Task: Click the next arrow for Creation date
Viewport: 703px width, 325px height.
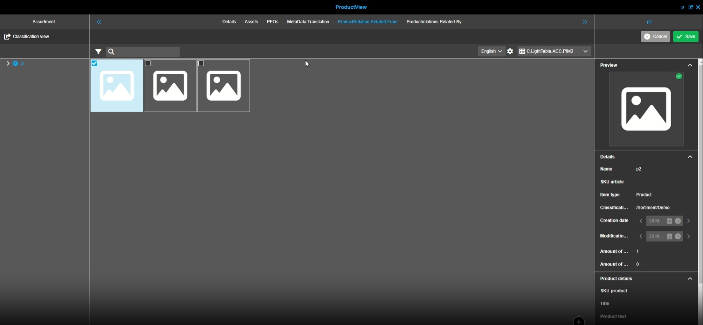Action: (689, 221)
